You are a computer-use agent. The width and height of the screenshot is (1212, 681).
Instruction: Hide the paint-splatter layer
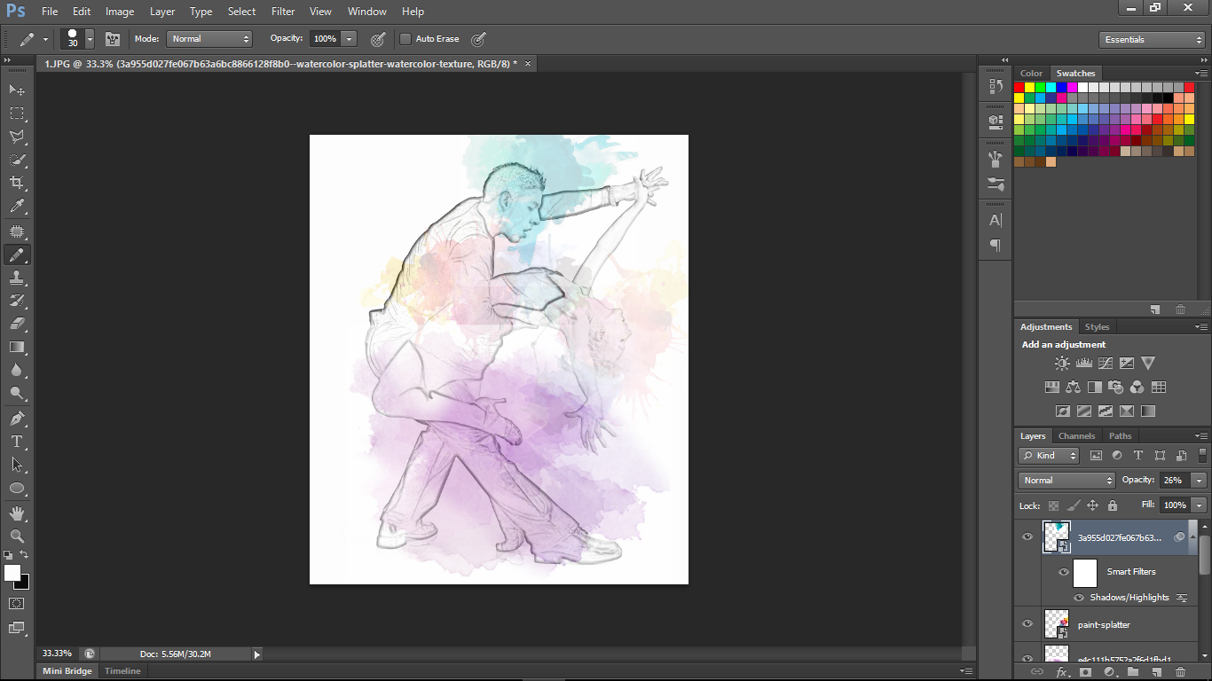(1027, 624)
